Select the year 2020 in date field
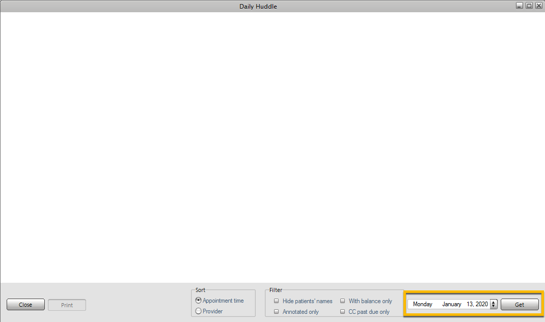Image resolution: width=545 pixels, height=322 pixels. [x=481, y=305]
